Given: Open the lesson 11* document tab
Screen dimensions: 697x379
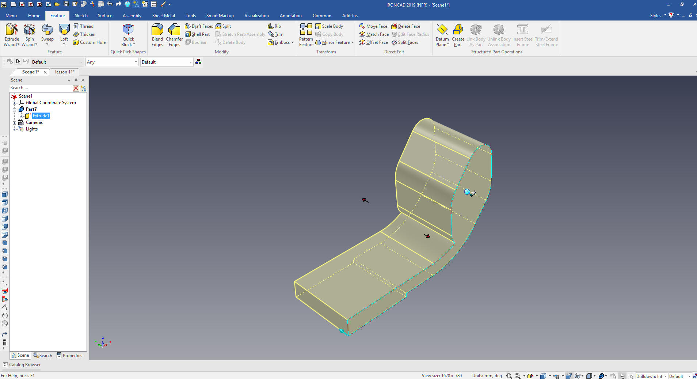Looking at the screenshot, I should (65, 72).
